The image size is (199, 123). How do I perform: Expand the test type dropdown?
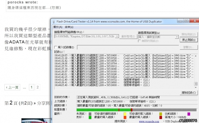(x=177, y=37)
